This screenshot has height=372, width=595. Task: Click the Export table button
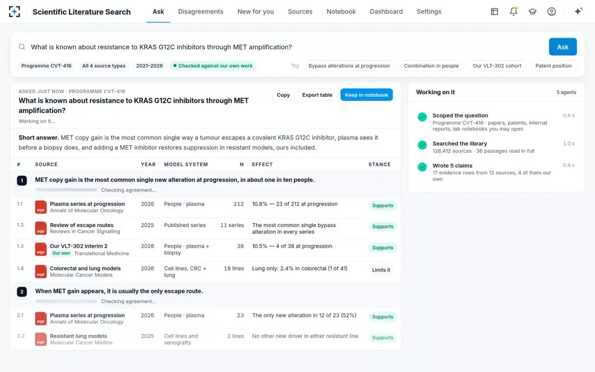(317, 95)
